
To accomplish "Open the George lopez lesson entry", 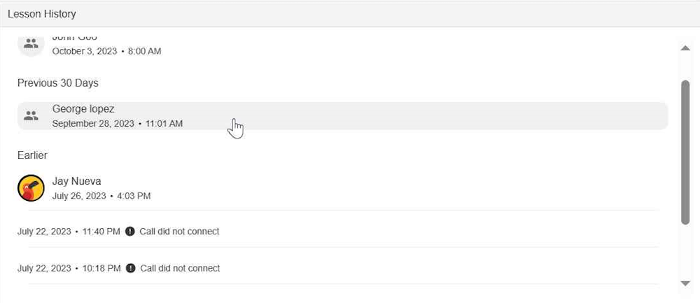I will (342, 116).
